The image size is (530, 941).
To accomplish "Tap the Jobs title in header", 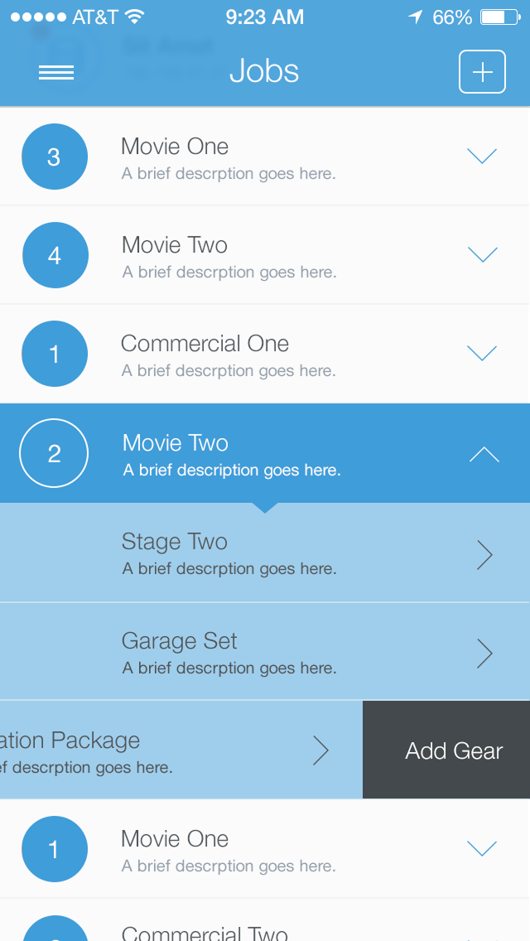I will pos(264,72).
